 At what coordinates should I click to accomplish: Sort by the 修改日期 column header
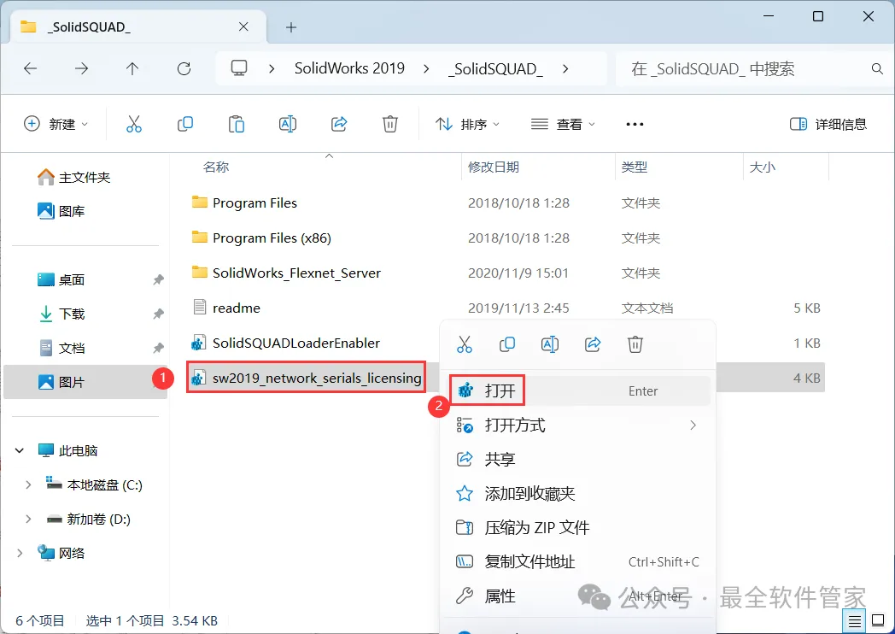point(493,167)
